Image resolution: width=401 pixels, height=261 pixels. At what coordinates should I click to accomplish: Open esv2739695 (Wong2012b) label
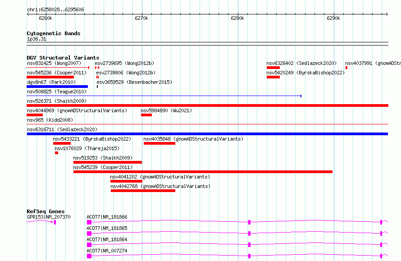tap(124, 63)
